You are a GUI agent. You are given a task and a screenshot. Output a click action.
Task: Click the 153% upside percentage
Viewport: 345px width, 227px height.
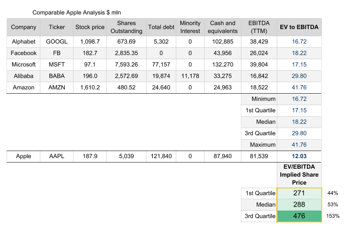coord(333,216)
